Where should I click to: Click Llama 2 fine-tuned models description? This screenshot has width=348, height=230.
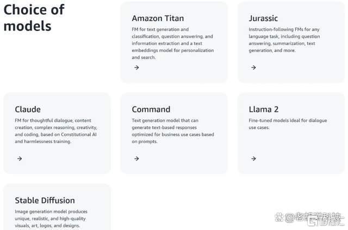coord(288,124)
